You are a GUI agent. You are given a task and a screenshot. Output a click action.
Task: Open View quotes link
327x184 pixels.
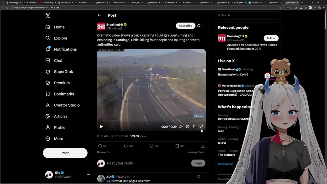click(196, 152)
